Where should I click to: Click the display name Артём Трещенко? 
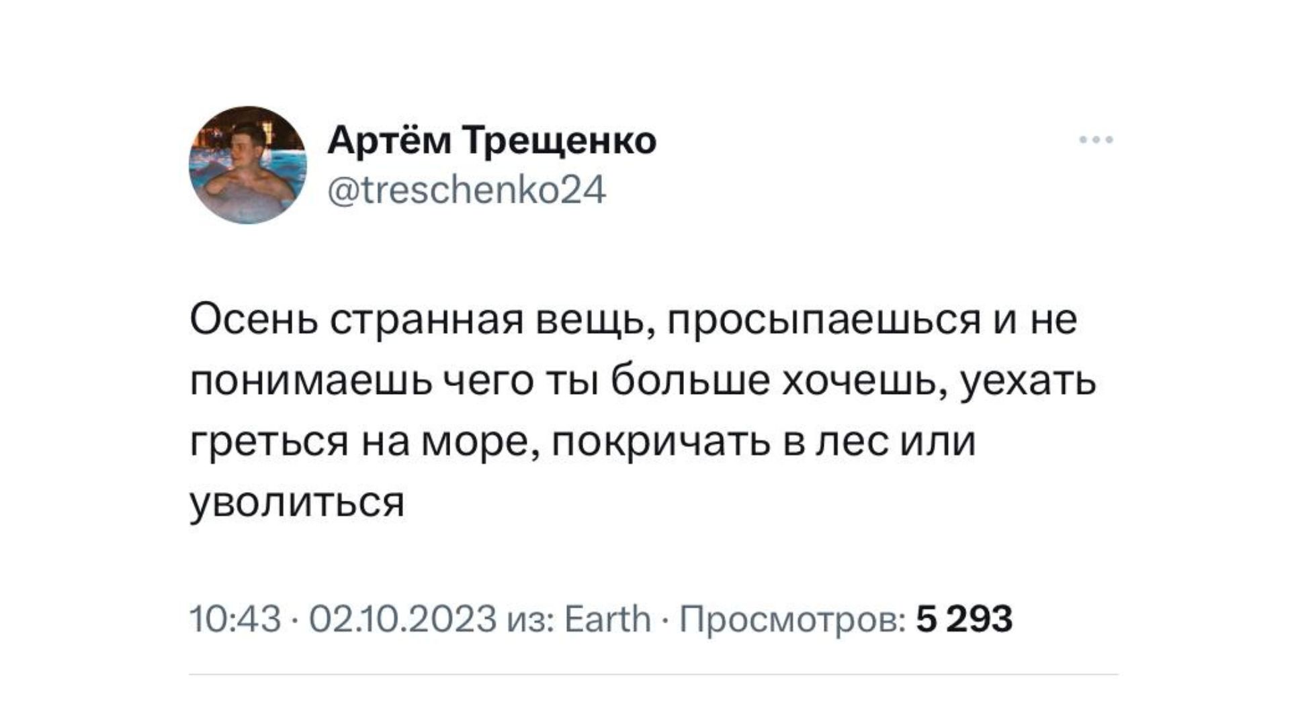coord(492,141)
